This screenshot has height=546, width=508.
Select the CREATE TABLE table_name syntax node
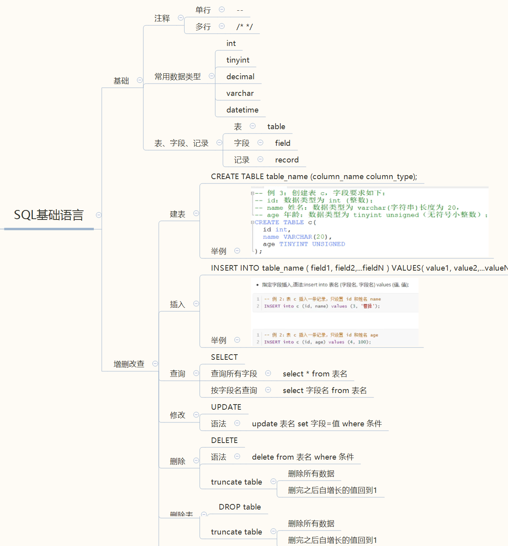pyautogui.click(x=314, y=176)
